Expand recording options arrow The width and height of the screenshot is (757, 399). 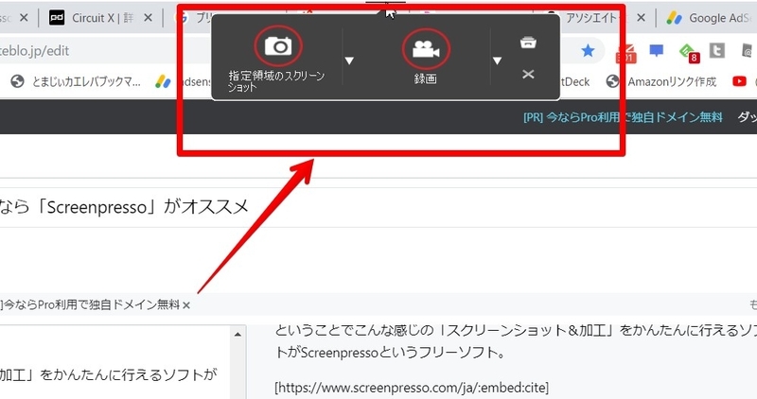pos(497,61)
